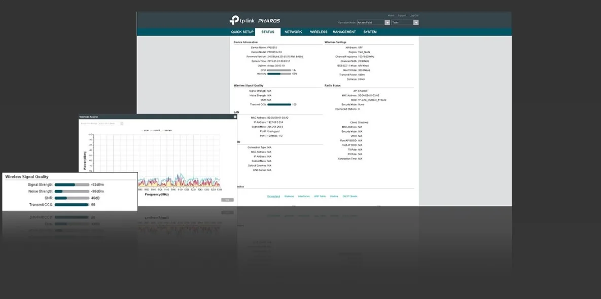The height and width of the screenshot is (299, 601).
Task: Open the Operation Mode dropdown
Action: 373,23
